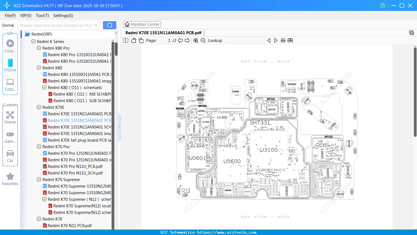Go to the previous page arrow
Image resolution: width=417 pixels, height=235 pixels.
pos(180,40)
